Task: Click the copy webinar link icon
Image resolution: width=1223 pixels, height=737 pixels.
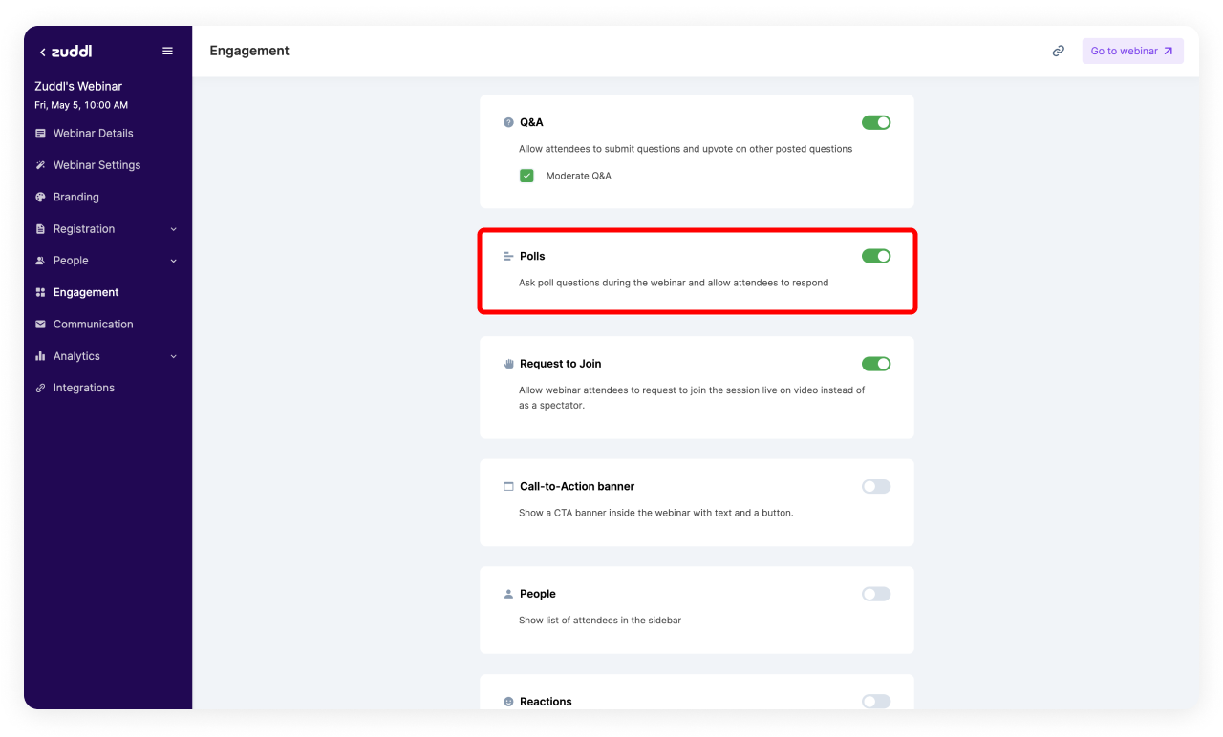Action: point(1058,52)
